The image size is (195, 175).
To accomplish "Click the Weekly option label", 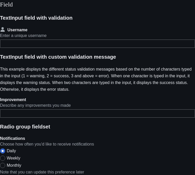I will pyautogui.click(x=13, y=158).
